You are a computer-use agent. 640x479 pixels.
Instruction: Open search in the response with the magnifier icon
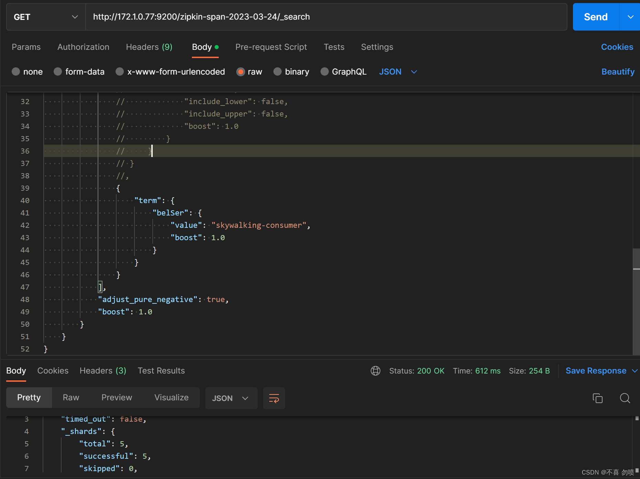click(x=625, y=398)
